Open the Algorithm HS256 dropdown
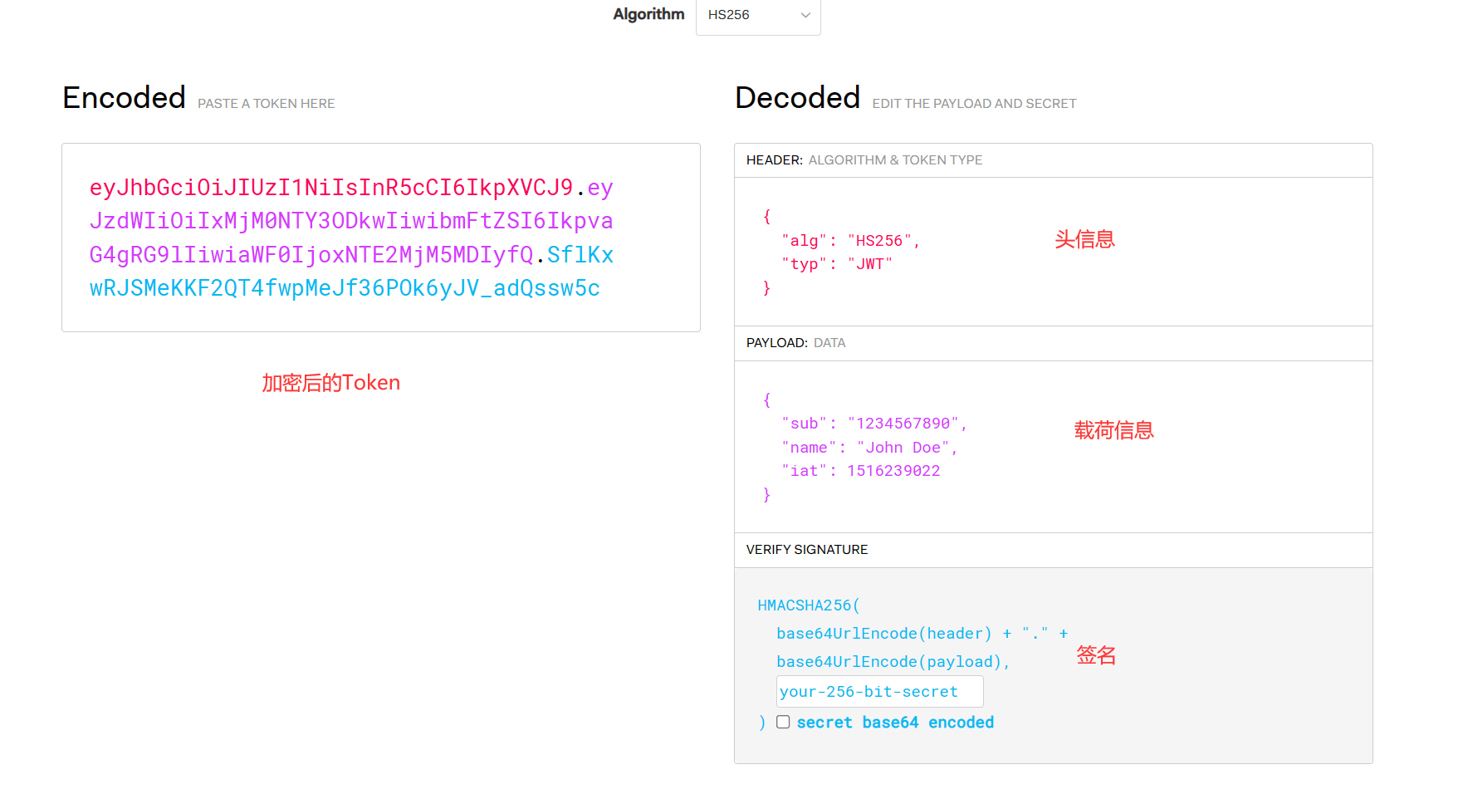 coord(756,16)
